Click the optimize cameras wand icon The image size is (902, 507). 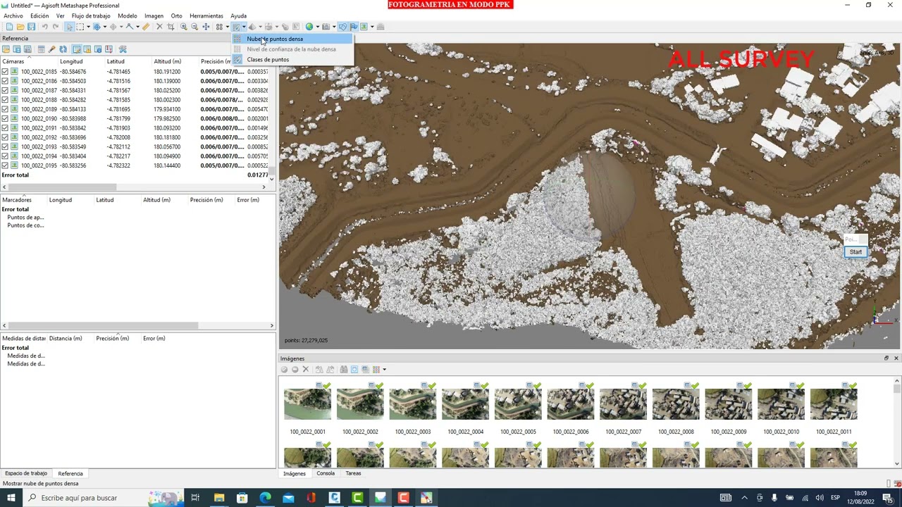pos(51,49)
